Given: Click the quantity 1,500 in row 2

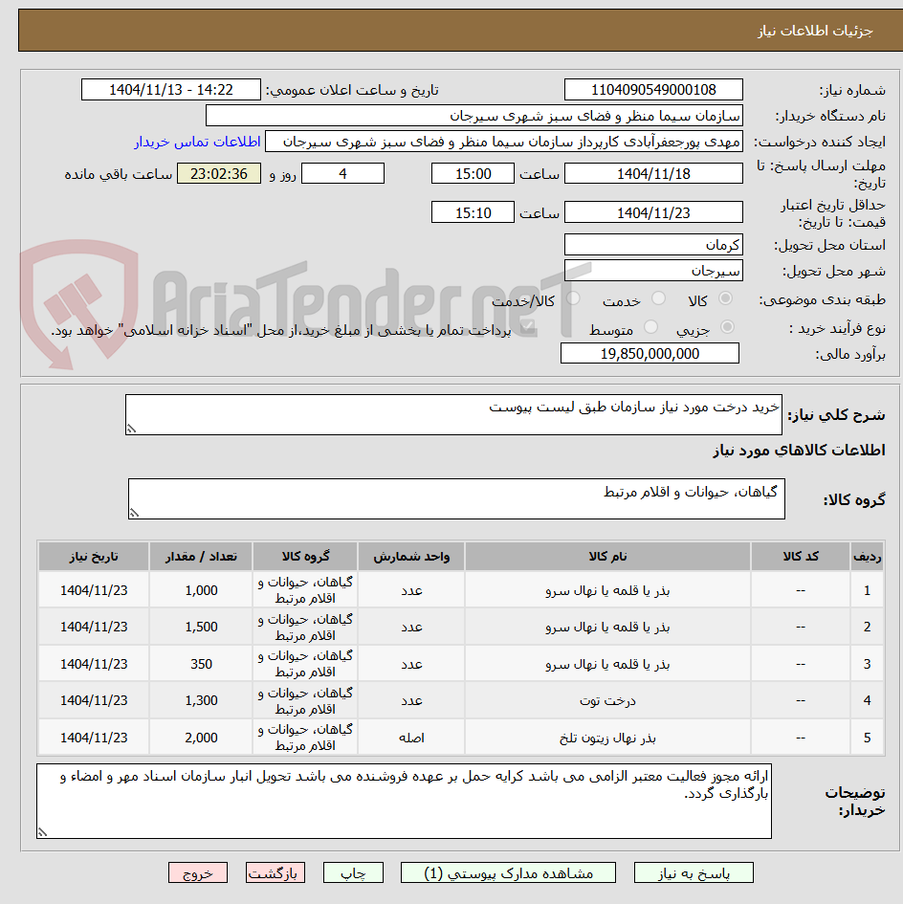Looking at the screenshot, I should 201,627.
